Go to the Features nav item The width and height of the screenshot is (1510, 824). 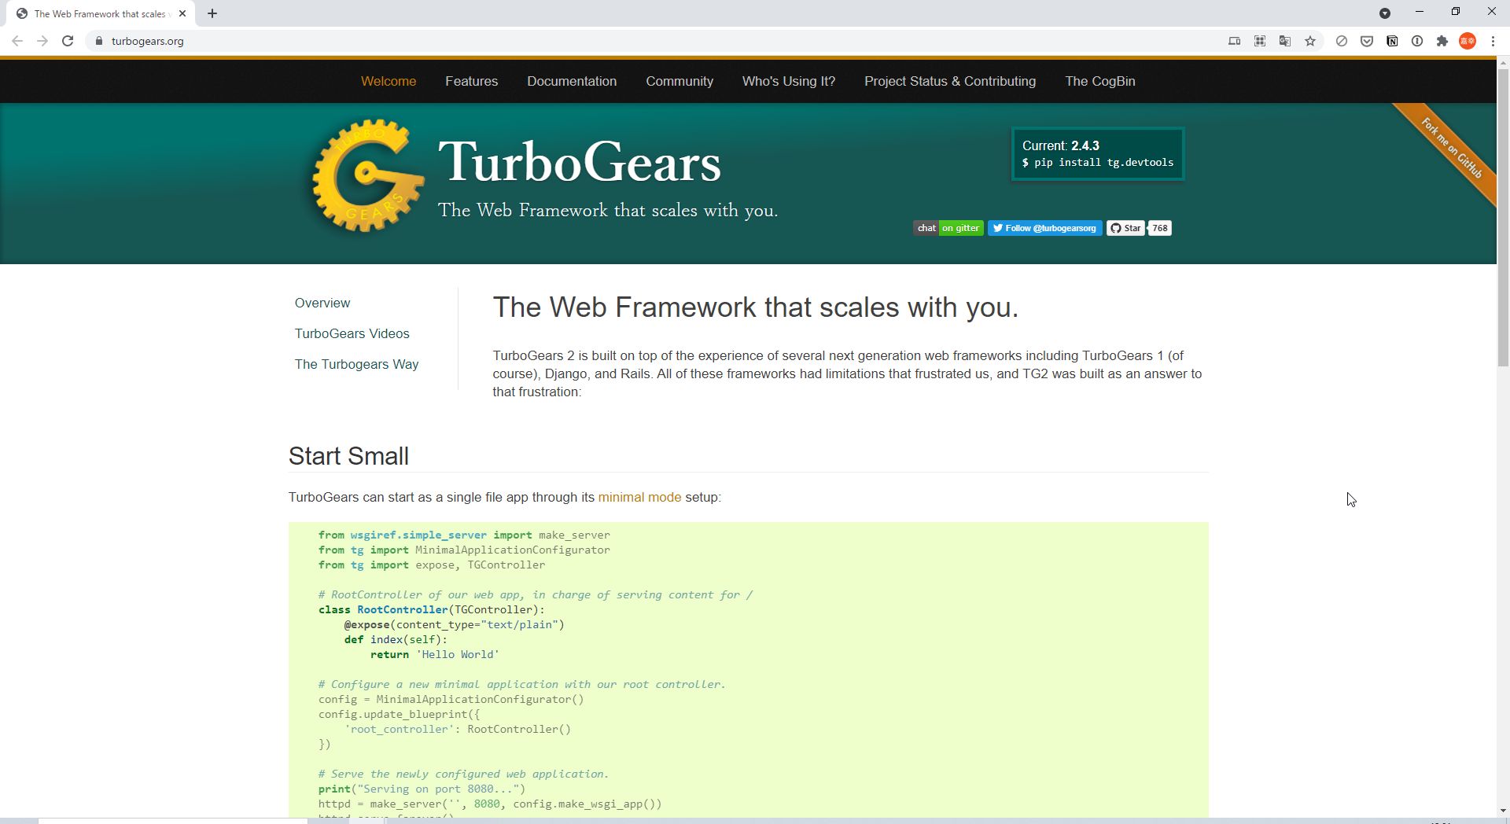(471, 81)
